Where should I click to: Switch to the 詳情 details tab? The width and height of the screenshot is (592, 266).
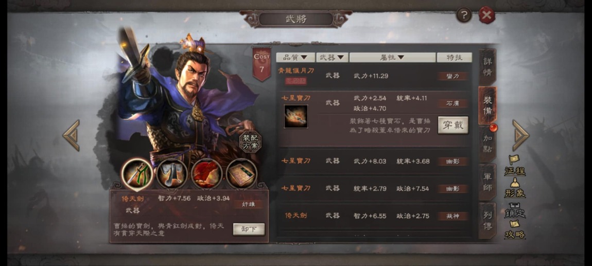pos(487,67)
